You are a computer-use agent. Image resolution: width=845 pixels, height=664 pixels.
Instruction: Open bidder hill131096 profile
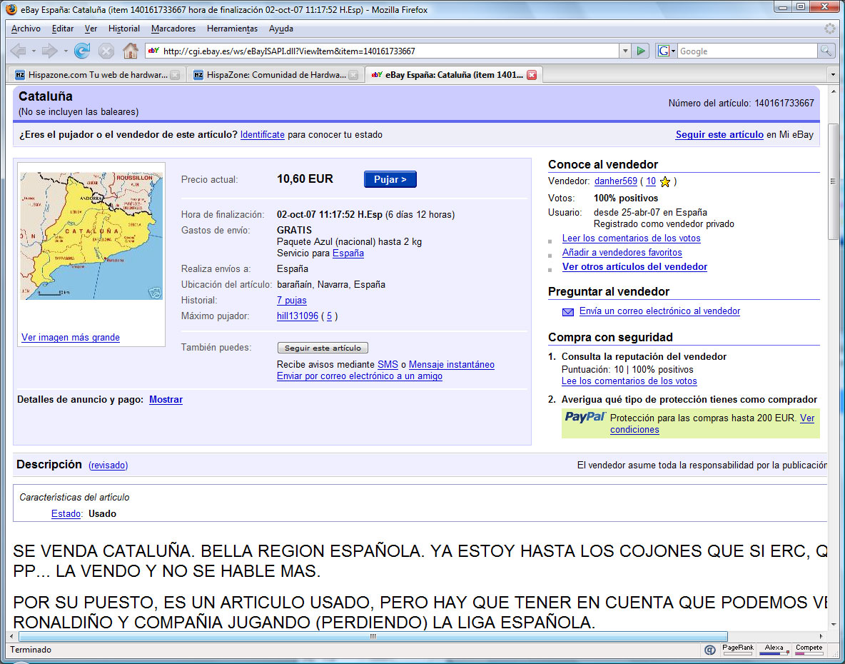298,316
